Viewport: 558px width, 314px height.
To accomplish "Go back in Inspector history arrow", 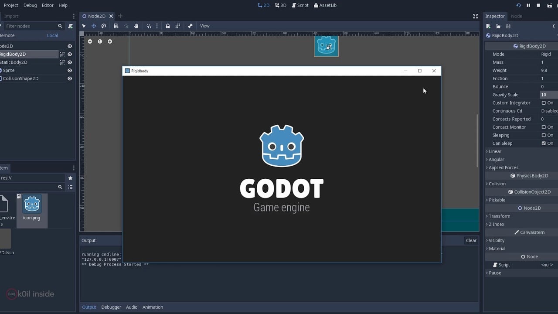I will point(553,27).
